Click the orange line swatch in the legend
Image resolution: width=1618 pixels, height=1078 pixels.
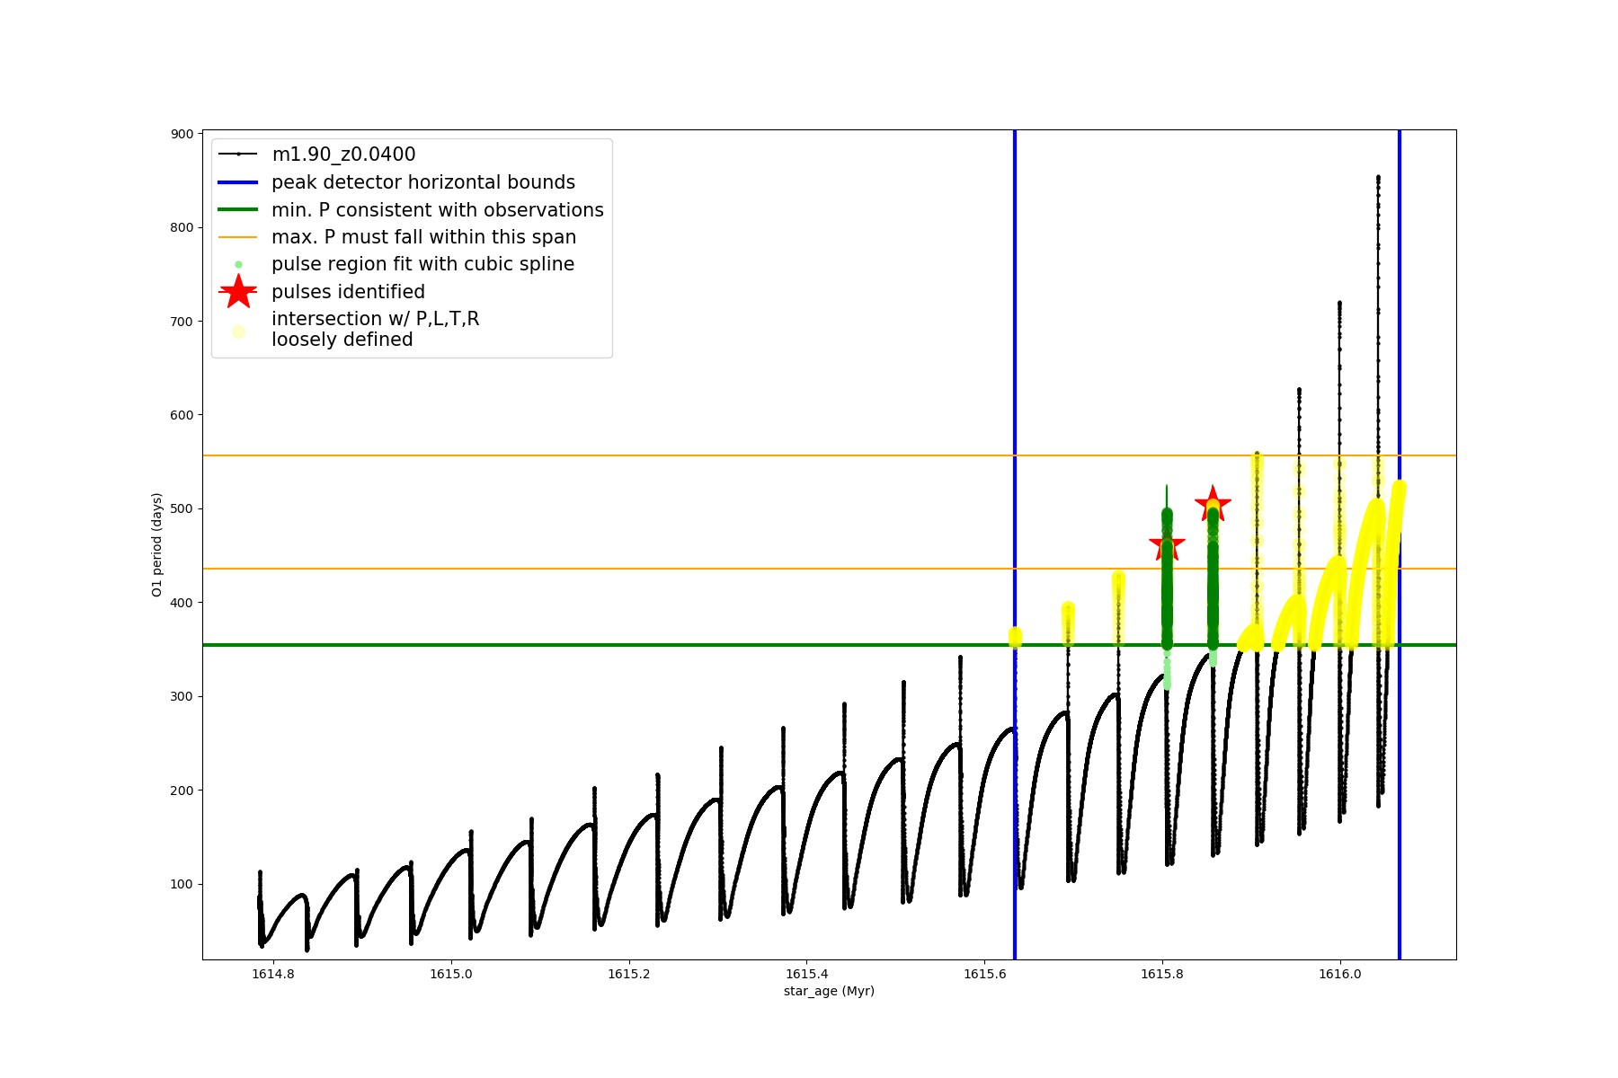(238, 237)
